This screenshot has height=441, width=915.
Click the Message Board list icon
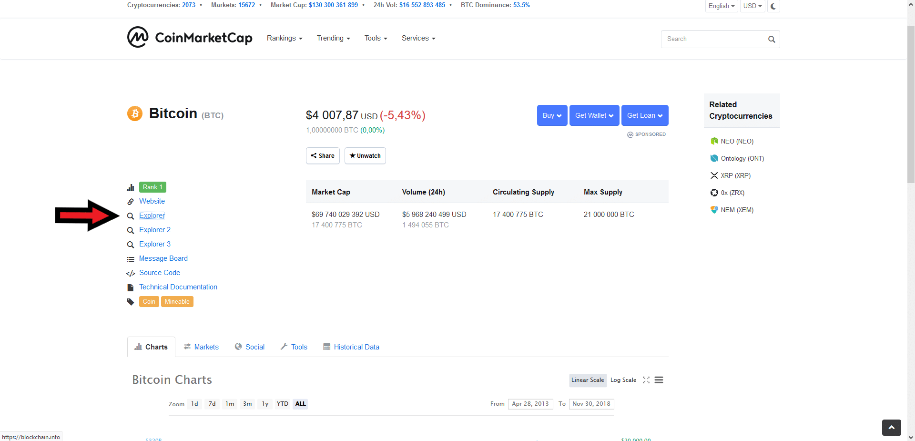(131, 259)
